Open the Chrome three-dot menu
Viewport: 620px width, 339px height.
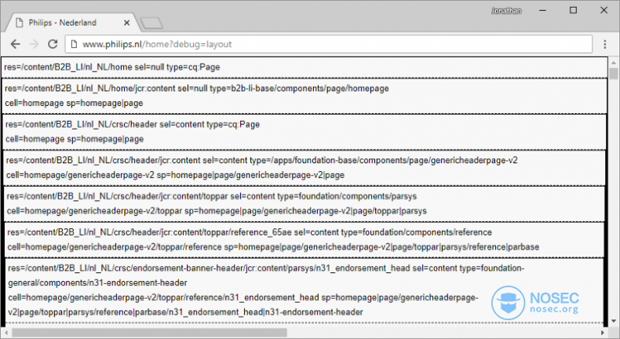tap(604, 44)
